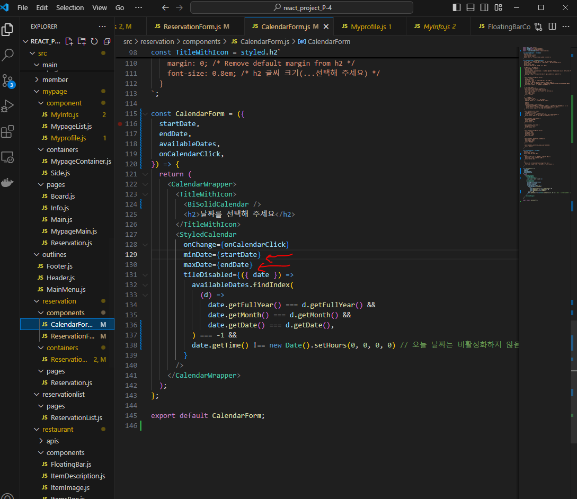Fold the code at line 115

145,114
